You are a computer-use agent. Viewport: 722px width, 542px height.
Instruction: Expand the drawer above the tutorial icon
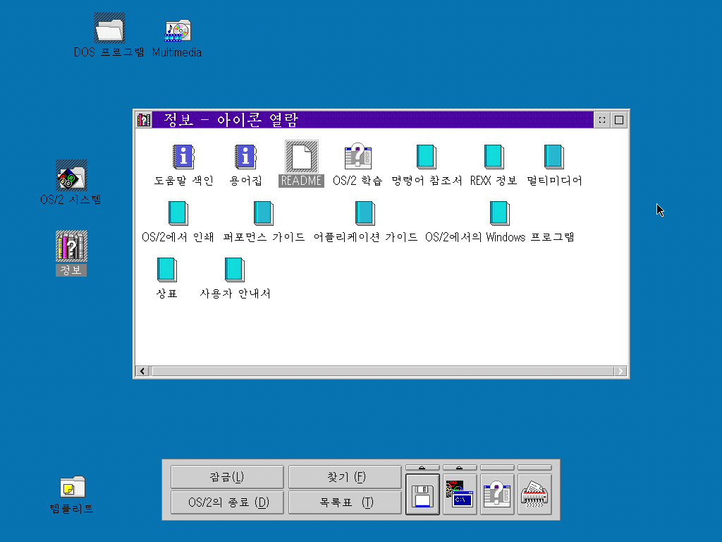497,467
